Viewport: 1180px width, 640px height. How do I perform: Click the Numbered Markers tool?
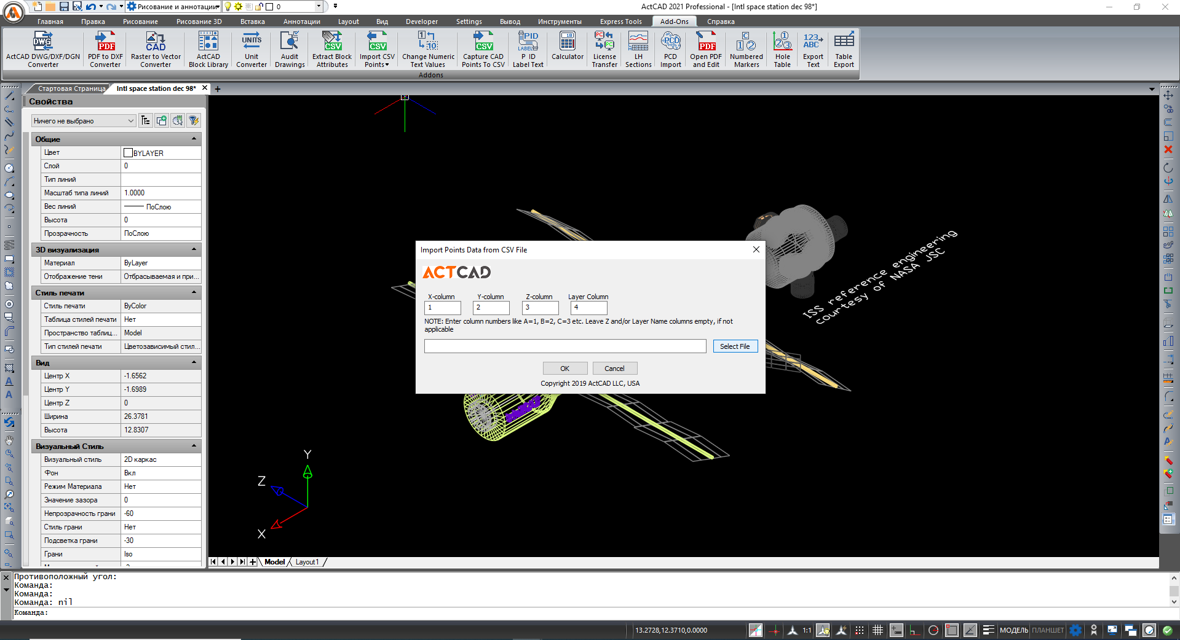pos(746,49)
